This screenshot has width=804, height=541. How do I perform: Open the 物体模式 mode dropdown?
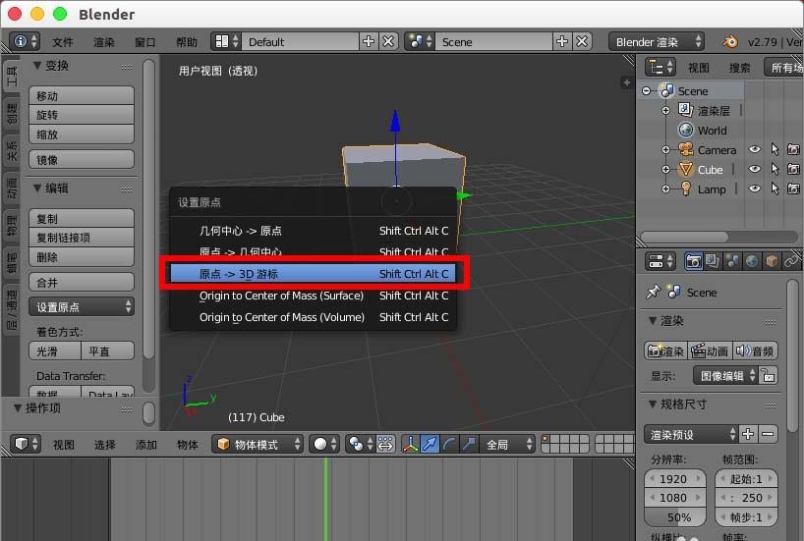258,444
